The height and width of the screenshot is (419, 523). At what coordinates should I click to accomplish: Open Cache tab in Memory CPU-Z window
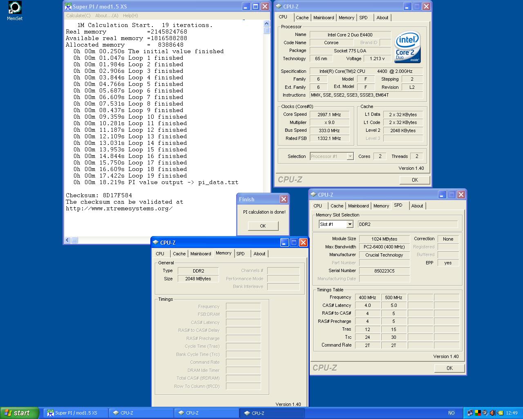coord(179,254)
